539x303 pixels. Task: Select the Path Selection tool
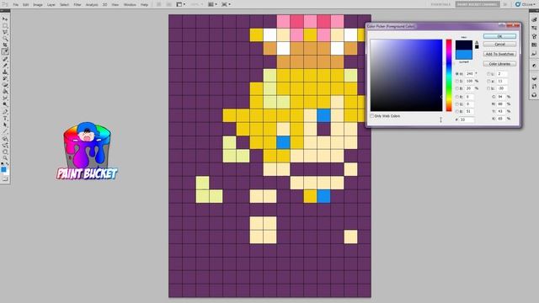tap(5, 125)
